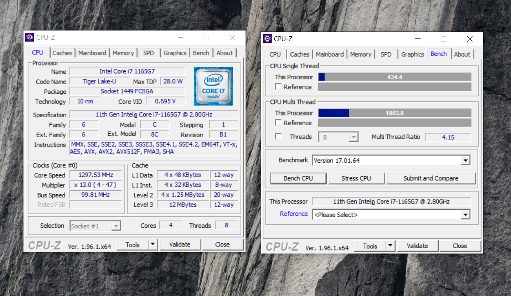Click the Instructions list starting MMX, SSE
The height and width of the screenshot is (296, 511).
click(153, 148)
